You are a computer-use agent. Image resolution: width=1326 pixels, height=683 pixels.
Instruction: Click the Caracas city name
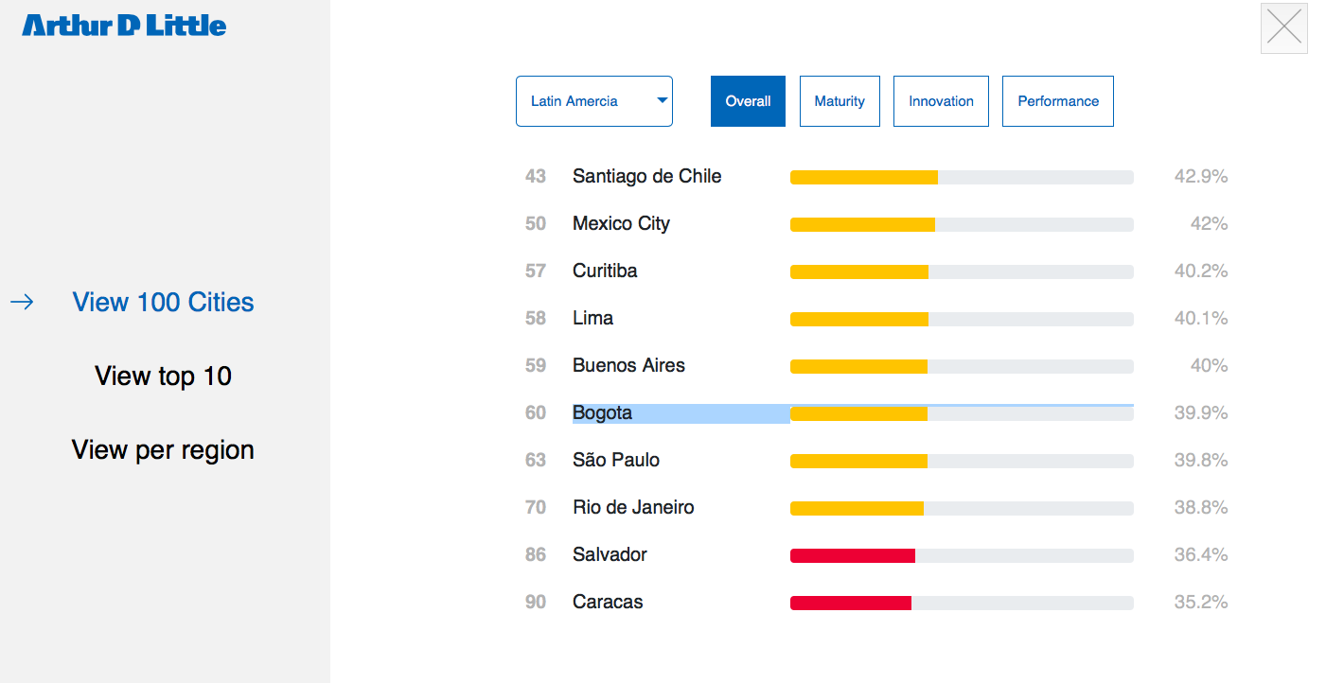[x=608, y=602]
